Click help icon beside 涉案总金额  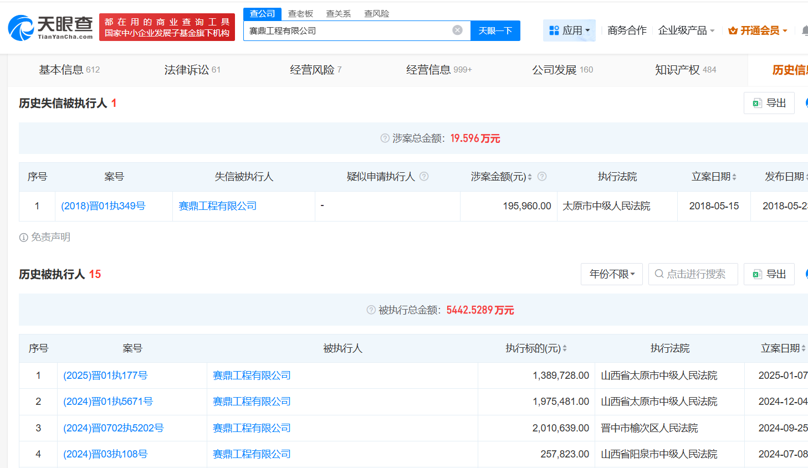point(385,138)
